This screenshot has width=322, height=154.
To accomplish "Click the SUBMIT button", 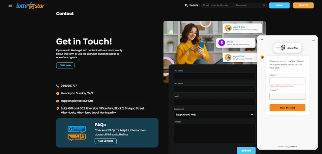I will [x=246, y=151].
